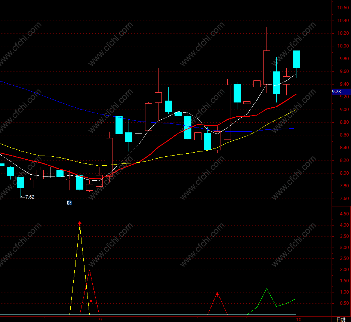Click the green indicator line peak
351x322 pixels.
pyautogui.click(x=267, y=289)
